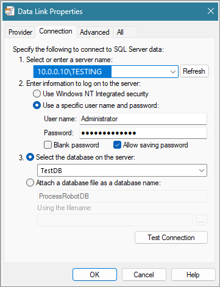Click the Data Link Properties title icon
This screenshot has width=220, height=287.
tap(10, 12)
